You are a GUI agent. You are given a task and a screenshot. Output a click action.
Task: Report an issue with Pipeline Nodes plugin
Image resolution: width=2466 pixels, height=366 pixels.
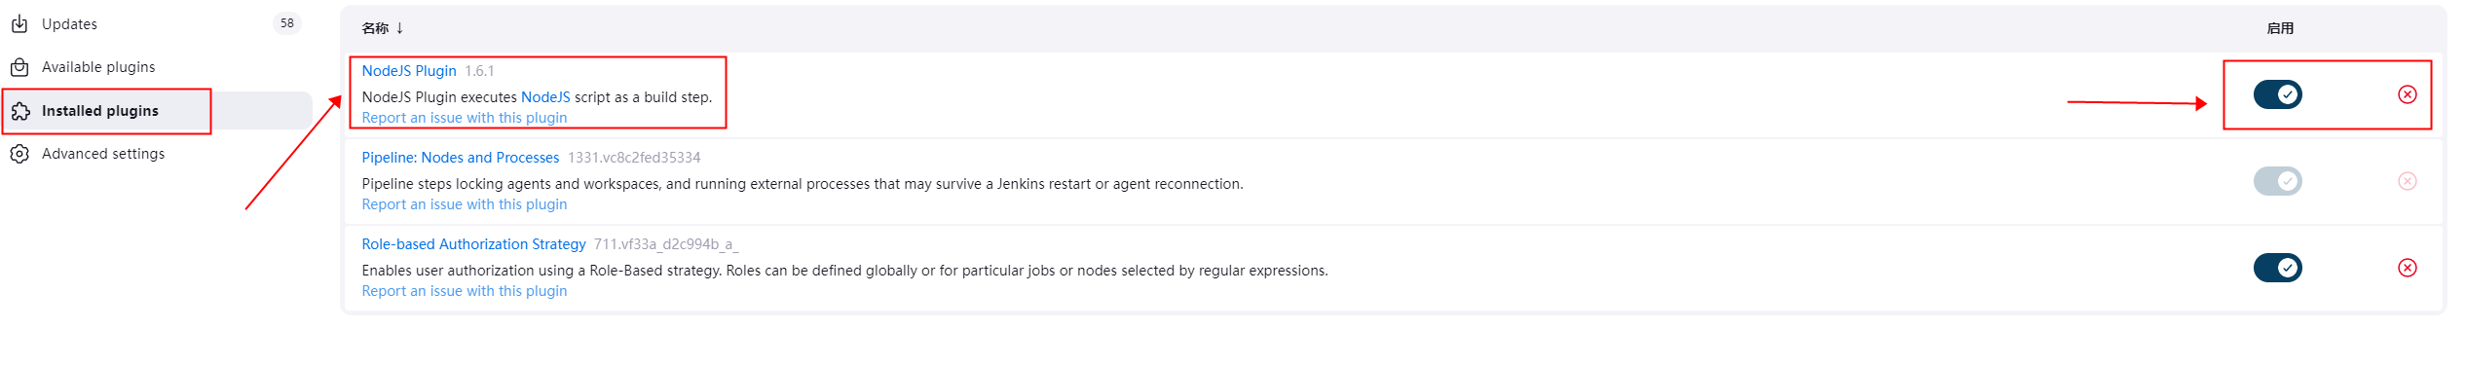(464, 204)
